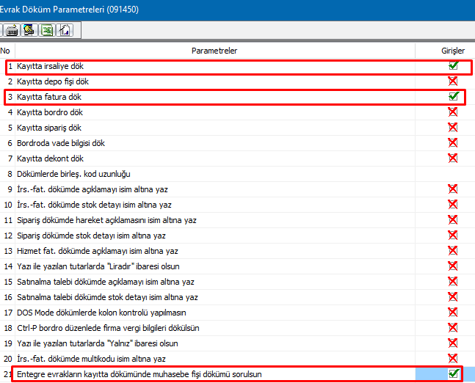This screenshot has height=383, width=475.
Task: Select the 'Kayıtta sipariş dök' row text
Action: pos(49,128)
